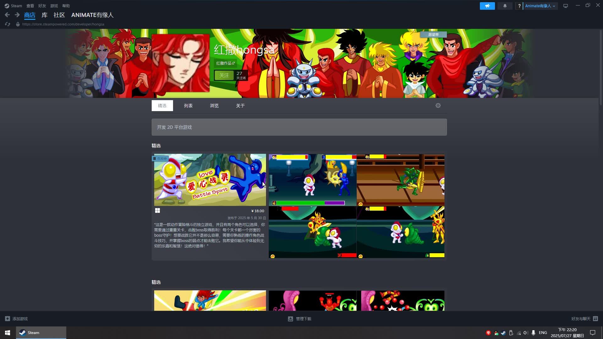Click the Steam tray icon
This screenshot has width=603, height=339.
tap(503, 333)
